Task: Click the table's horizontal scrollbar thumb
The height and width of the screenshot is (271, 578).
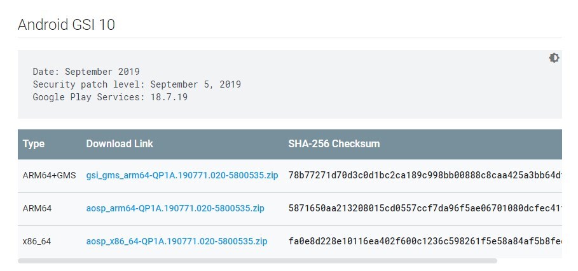Action: click(257, 260)
